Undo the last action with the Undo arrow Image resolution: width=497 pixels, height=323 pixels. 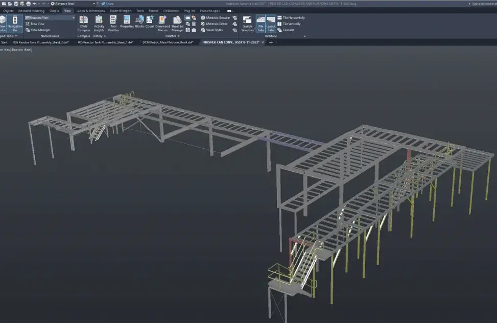pyautogui.click(x=35, y=4)
